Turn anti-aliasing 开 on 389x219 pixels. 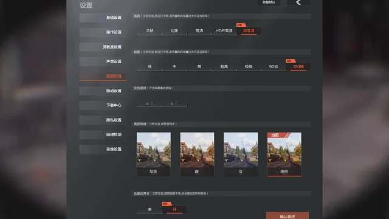click(174, 209)
